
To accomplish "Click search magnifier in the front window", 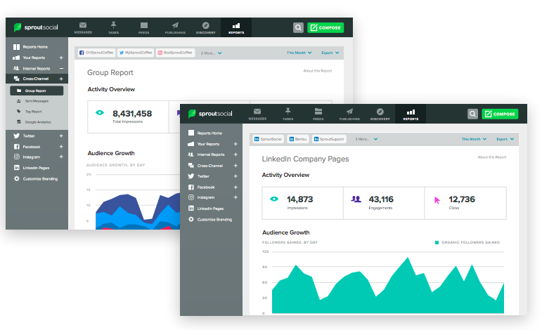I will coord(472,114).
